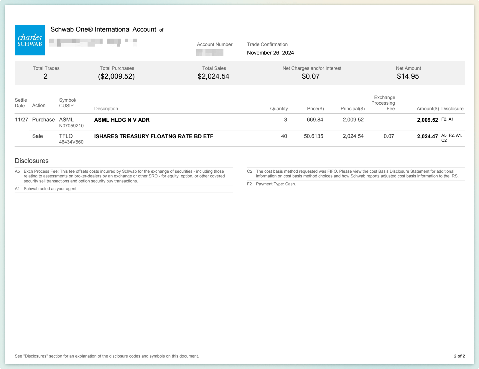Click the Total Sales amount $2,024.54

pyautogui.click(x=213, y=76)
